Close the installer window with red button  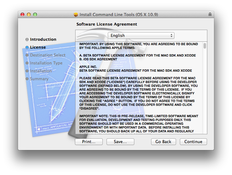tap(22, 15)
